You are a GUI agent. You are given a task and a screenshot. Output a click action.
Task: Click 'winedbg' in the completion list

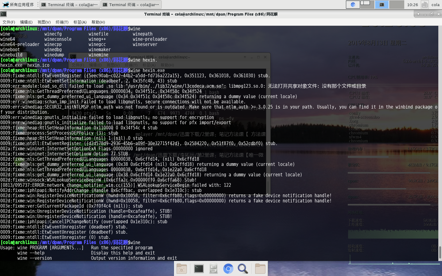pyautogui.click(x=53, y=50)
